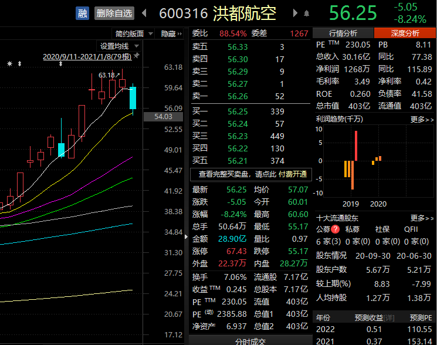This screenshot has width=437, height=345.
Task: Click 更多>> next to 十大流通股东
Action: pos(422,218)
